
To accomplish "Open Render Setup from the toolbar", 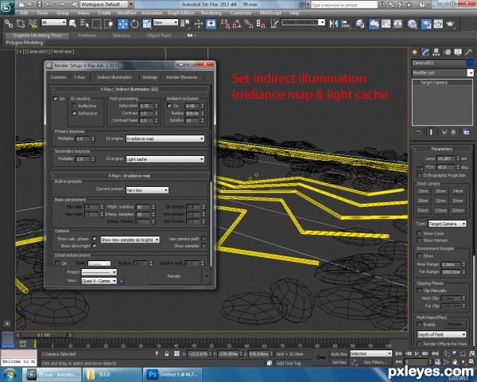I will coord(426,24).
